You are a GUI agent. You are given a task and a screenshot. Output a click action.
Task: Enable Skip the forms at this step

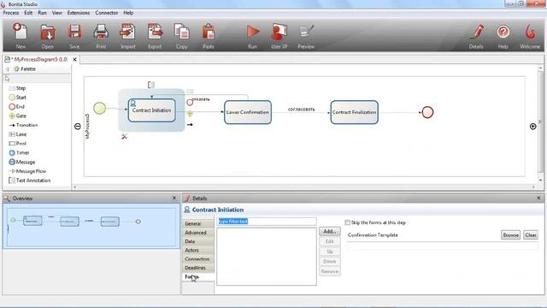348,222
